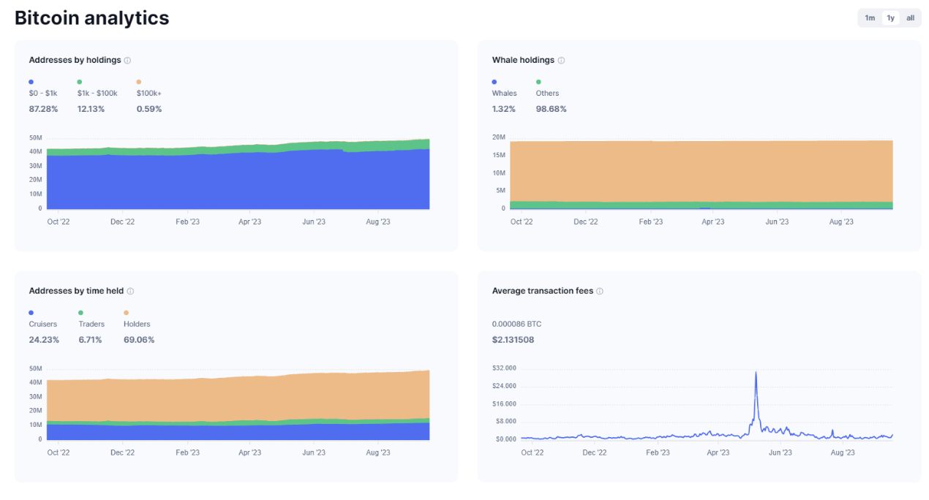Click the 98.68% Others value
The image size is (929, 500).
point(552,109)
